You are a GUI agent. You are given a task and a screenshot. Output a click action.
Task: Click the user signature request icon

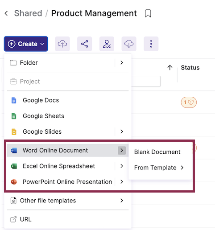point(107,44)
